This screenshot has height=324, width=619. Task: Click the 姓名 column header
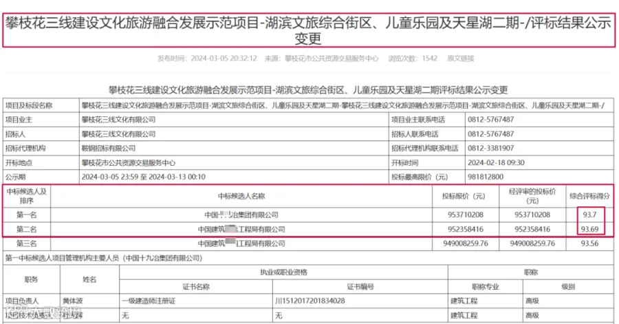(x=89, y=279)
